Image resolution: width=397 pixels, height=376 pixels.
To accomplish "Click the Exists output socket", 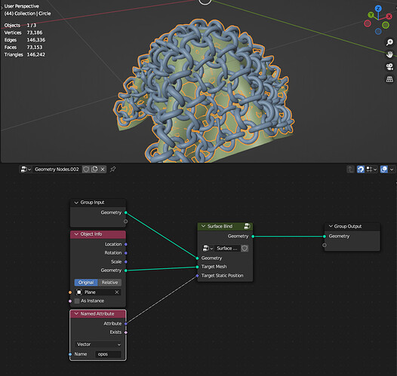I will pyautogui.click(x=126, y=332).
